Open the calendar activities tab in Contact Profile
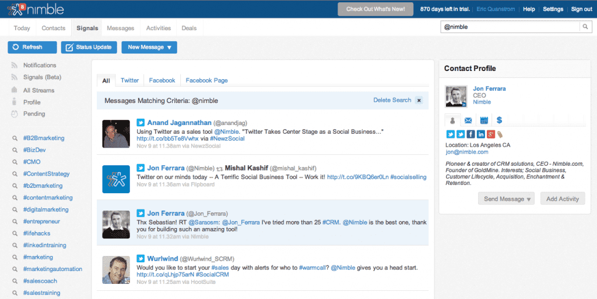Viewport: 597px width, 299px height. 484,120
